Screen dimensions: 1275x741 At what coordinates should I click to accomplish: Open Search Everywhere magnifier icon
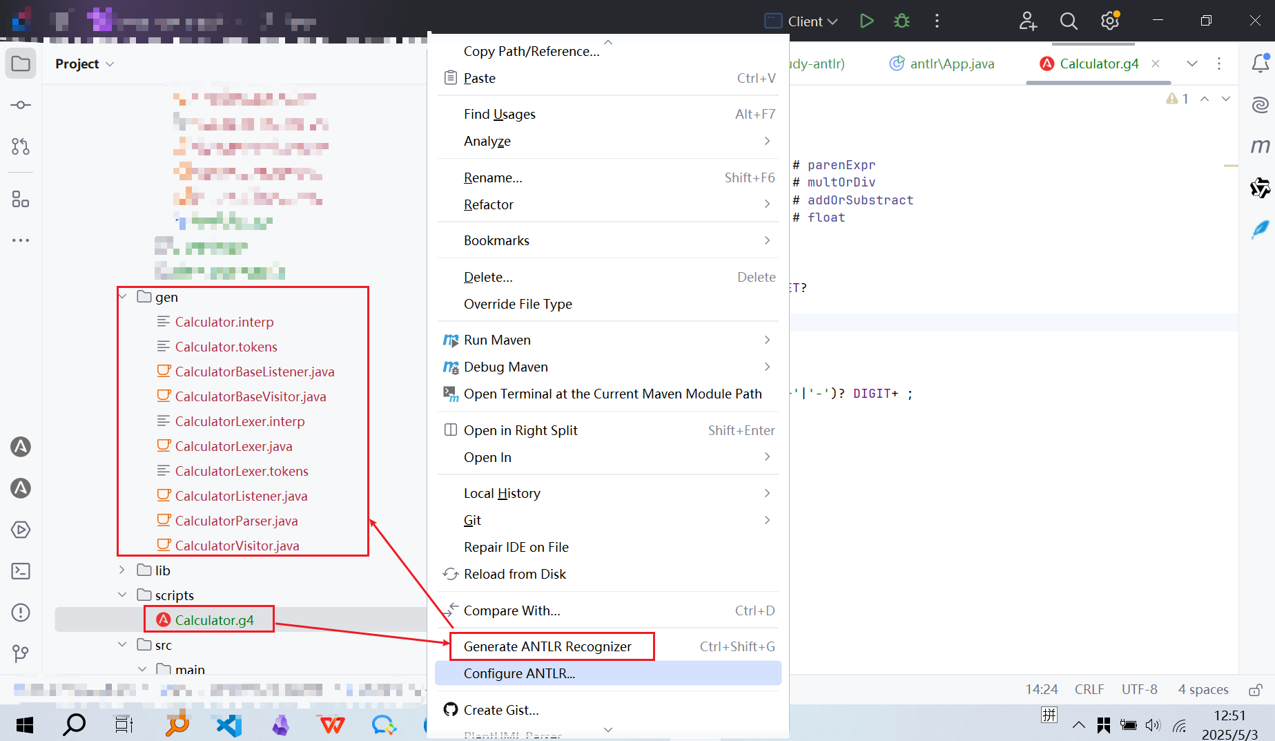pyautogui.click(x=1069, y=21)
